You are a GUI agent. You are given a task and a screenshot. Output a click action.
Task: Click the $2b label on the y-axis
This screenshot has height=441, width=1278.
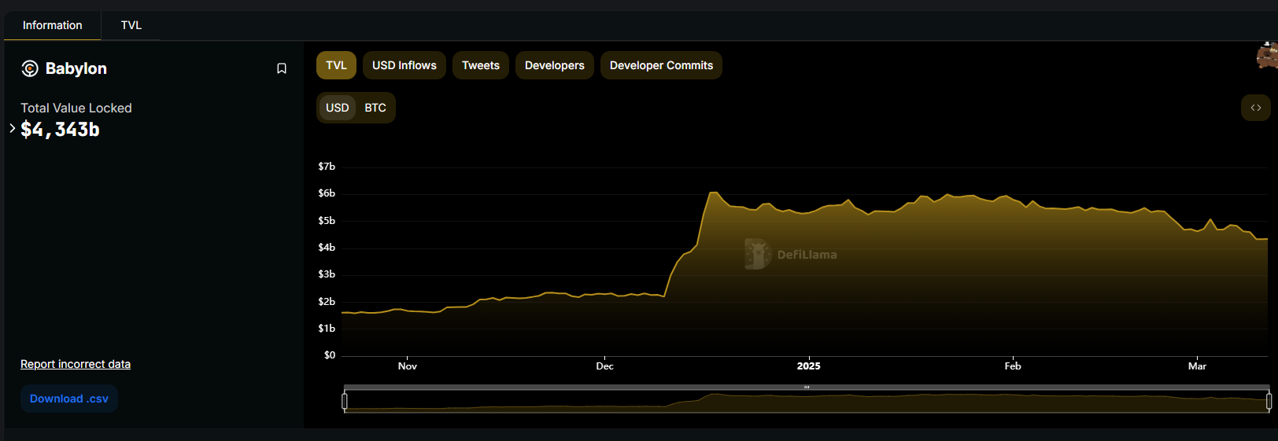327,302
